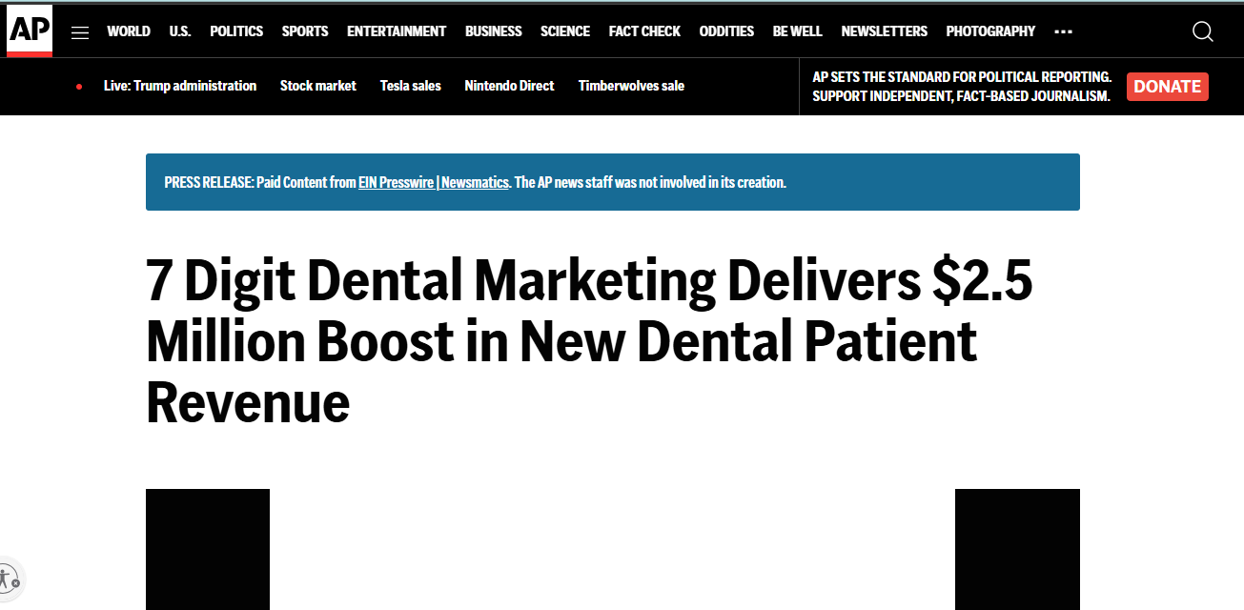1244x610 pixels.
Task: Open Live: Trump administration link
Action: (x=180, y=86)
